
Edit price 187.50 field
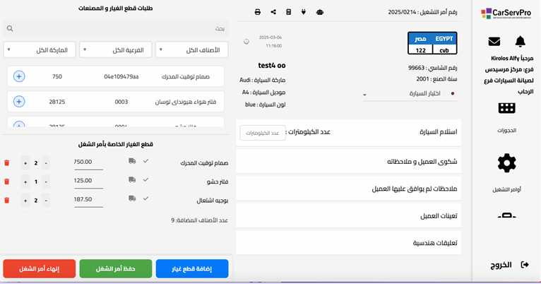click(88, 199)
